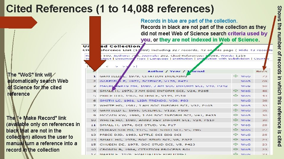Open blue record MACROBERTS MH, 1989
284x159 pixels.
[164, 86]
